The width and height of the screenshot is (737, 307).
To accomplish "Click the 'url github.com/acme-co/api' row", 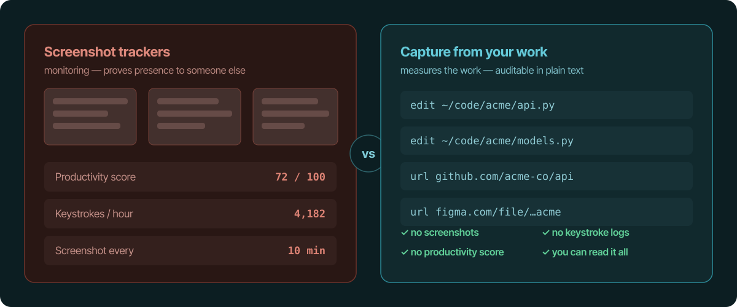I will [x=547, y=176].
